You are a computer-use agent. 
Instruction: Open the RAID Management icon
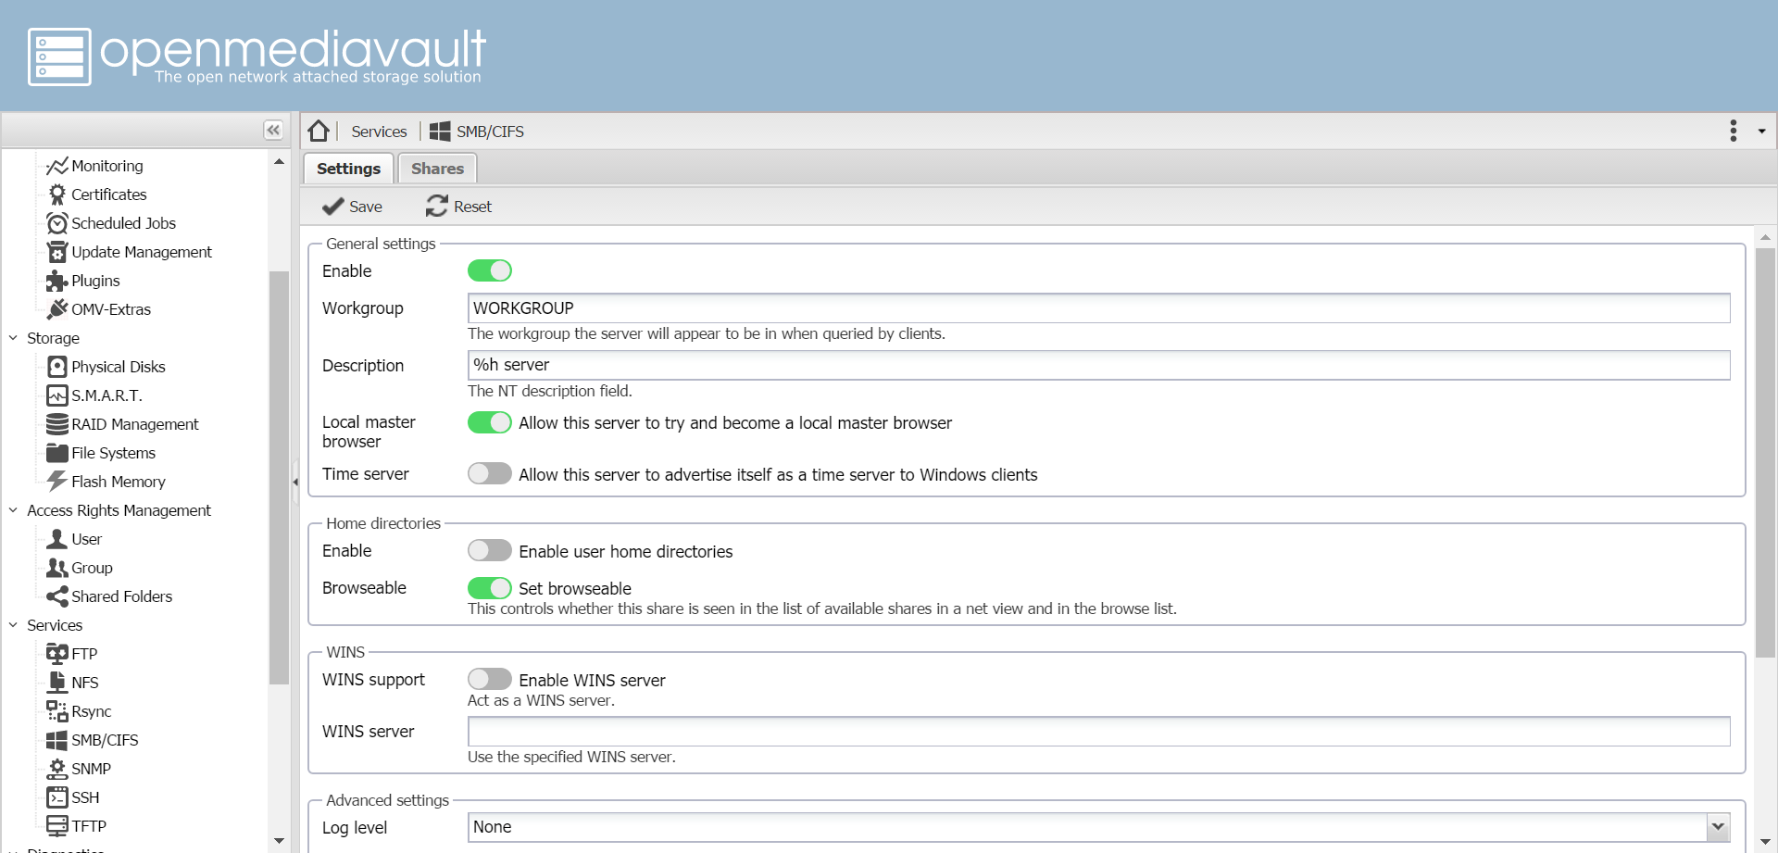[57, 424]
